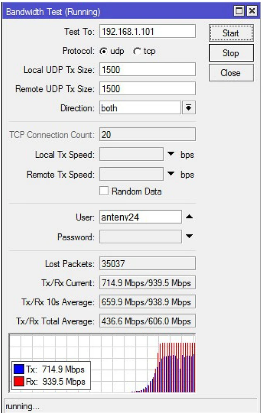This screenshot has height=413, width=263.
Task: Select the udp protocol radio button
Action: [103, 52]
